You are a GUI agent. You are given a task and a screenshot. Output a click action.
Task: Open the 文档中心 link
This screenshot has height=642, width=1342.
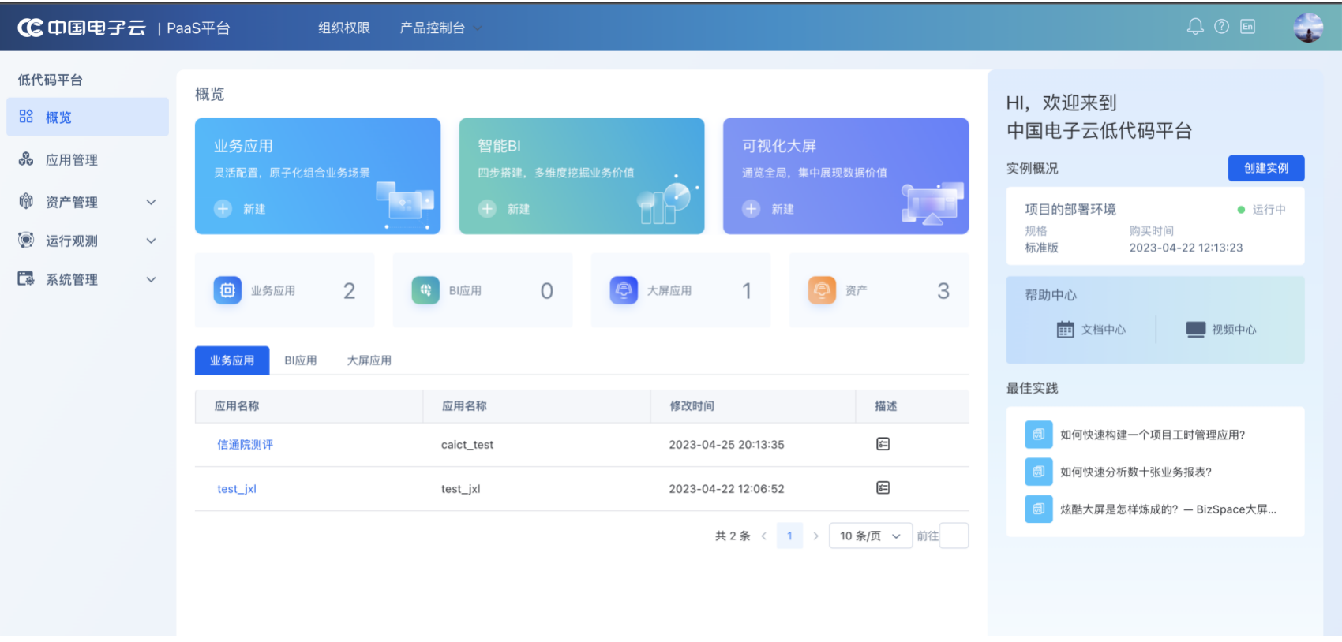coord(1104,330)
